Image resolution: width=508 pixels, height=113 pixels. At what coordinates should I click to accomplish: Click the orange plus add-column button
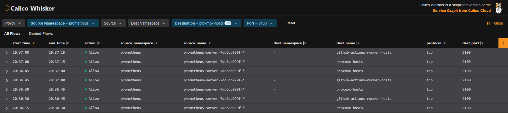(503, 43)
